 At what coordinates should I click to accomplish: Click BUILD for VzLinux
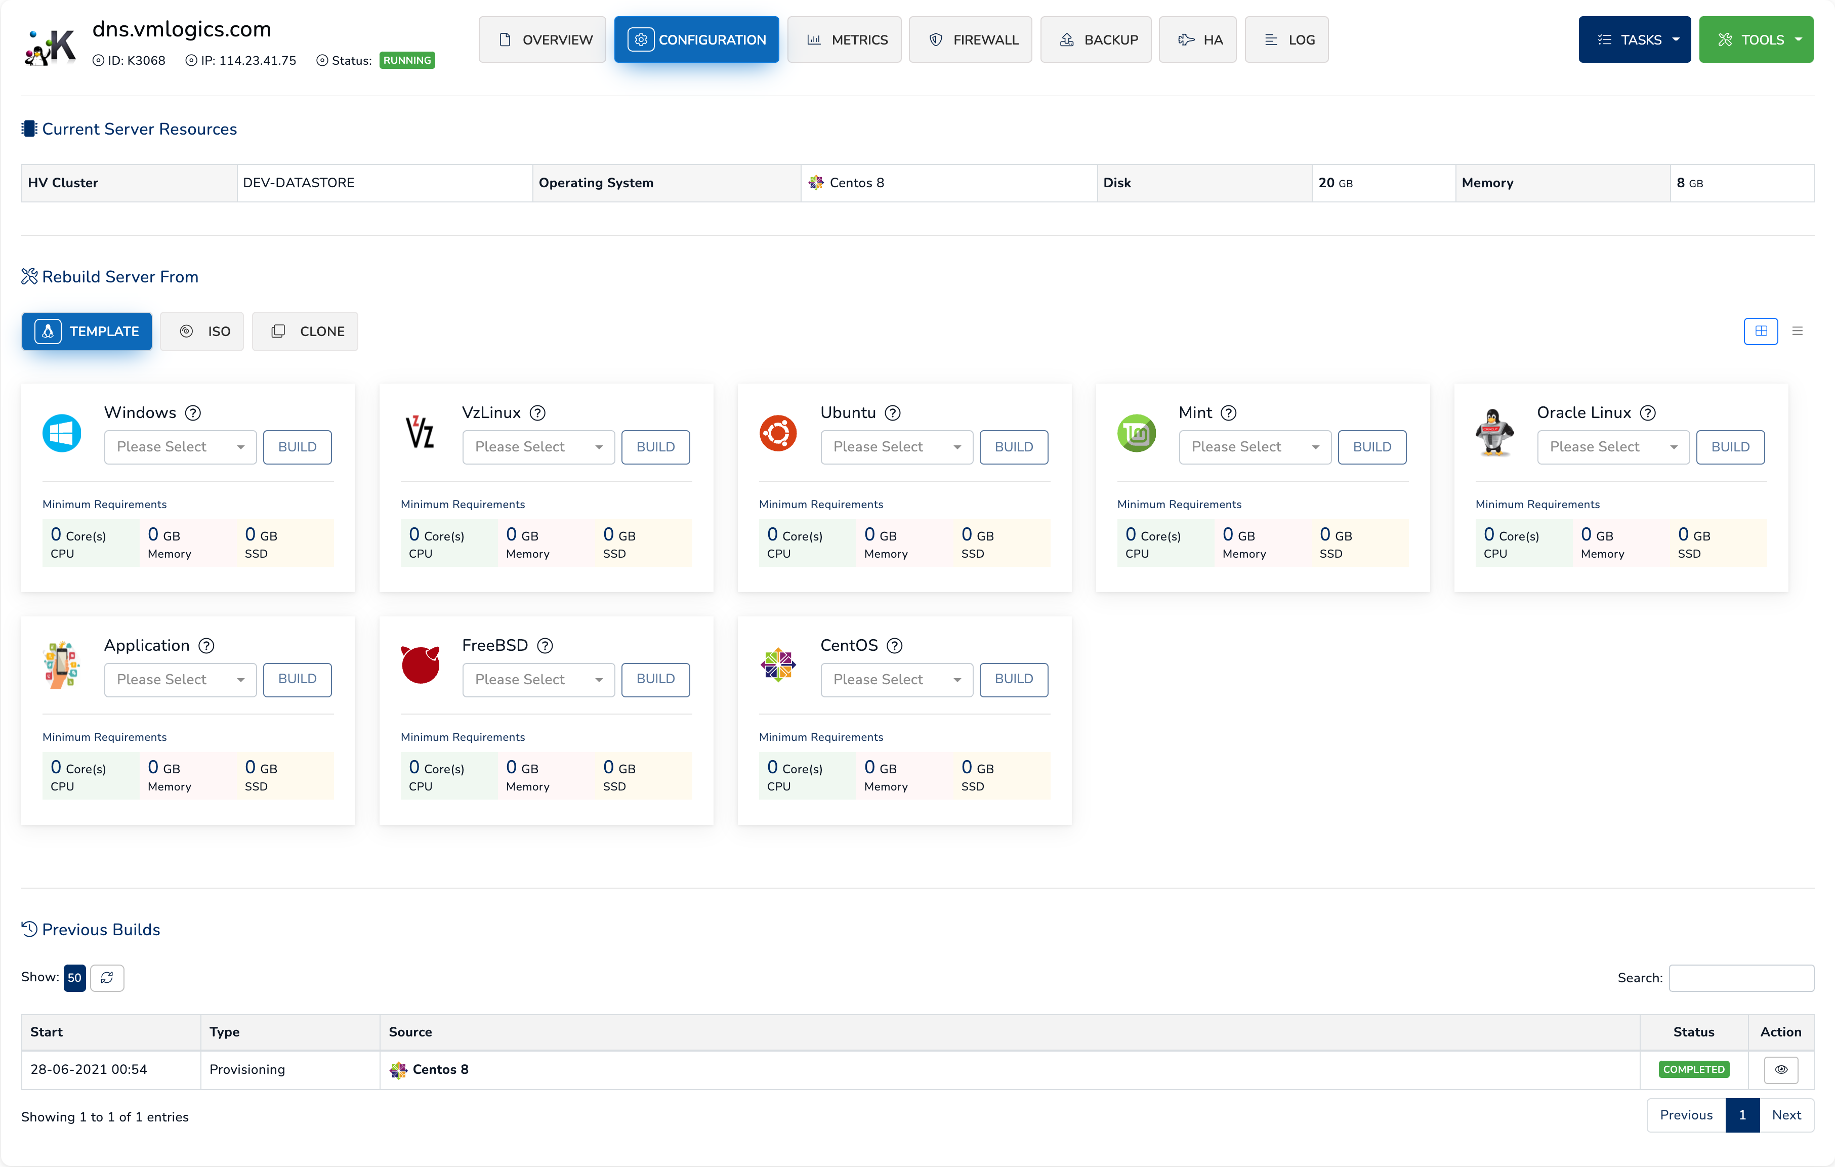(x=655, y=447)
